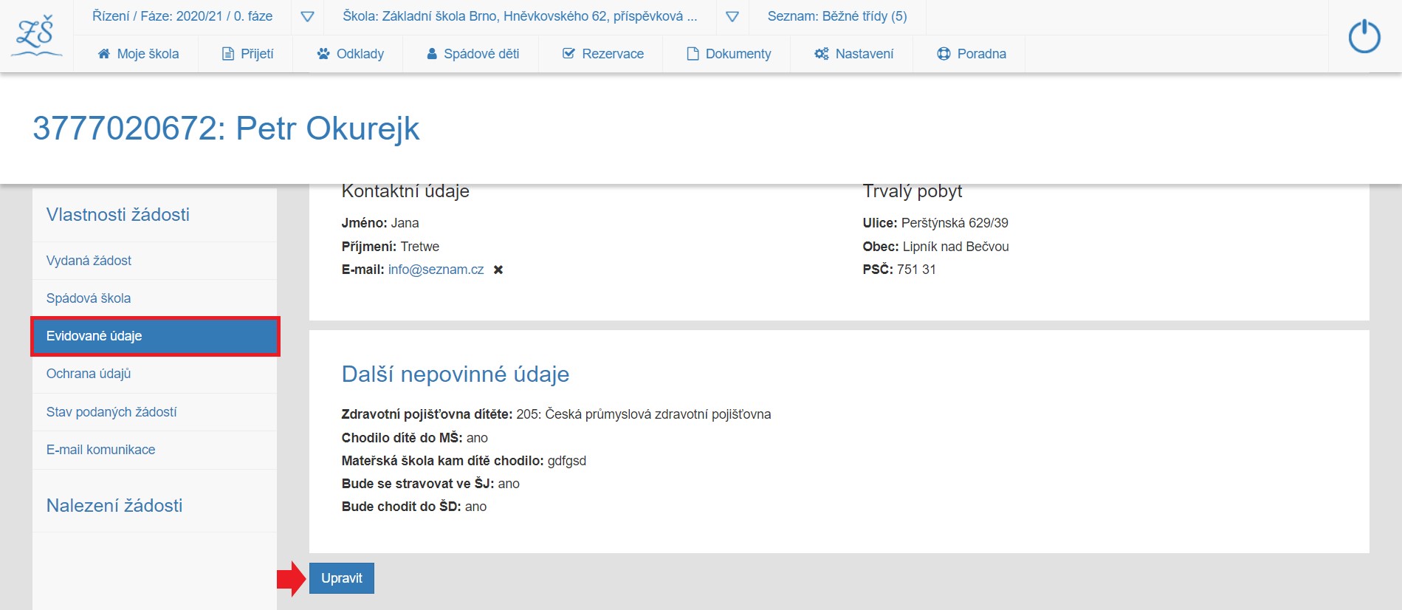Open the Odklady menu item
The width and height of the screenshot is (1402, 610).
point(351,53)
